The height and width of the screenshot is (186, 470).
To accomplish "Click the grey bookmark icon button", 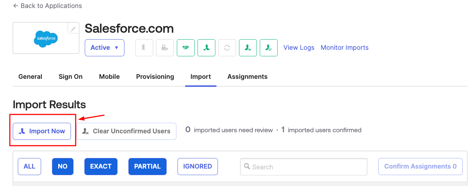I will pos(144,48).
